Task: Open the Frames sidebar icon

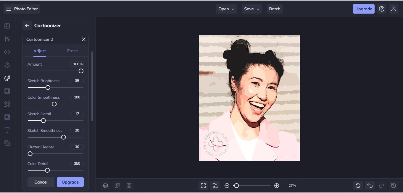Action: click(7, 91)
